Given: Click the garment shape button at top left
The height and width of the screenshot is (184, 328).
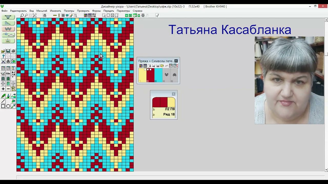Looking at the screenshot, I should [x=8, y=17].
